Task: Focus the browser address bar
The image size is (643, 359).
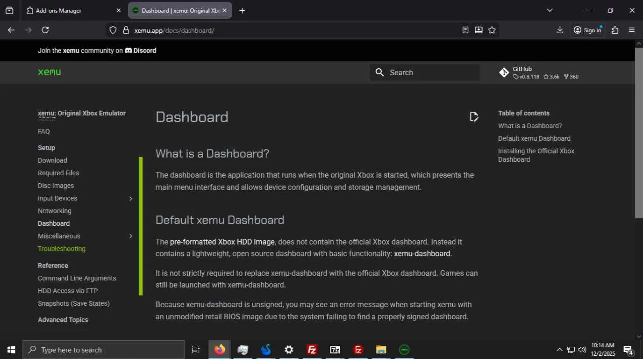Action: (x=294, y=30)
